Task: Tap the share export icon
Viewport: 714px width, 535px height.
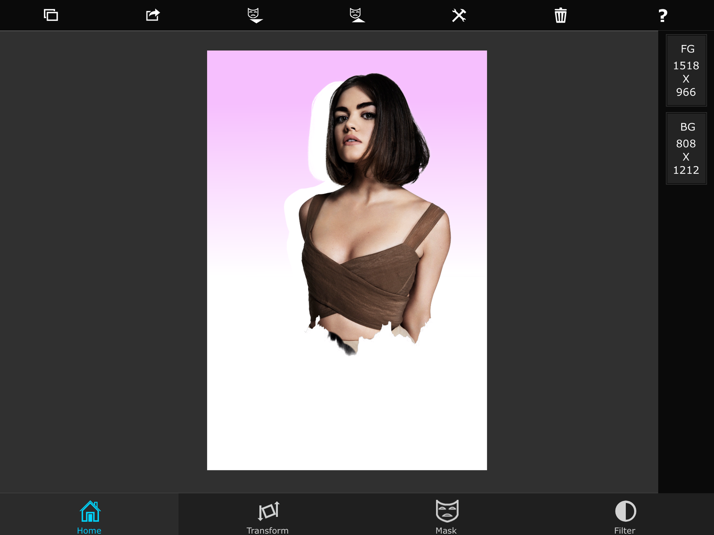Action: click(x=152, y=15)
